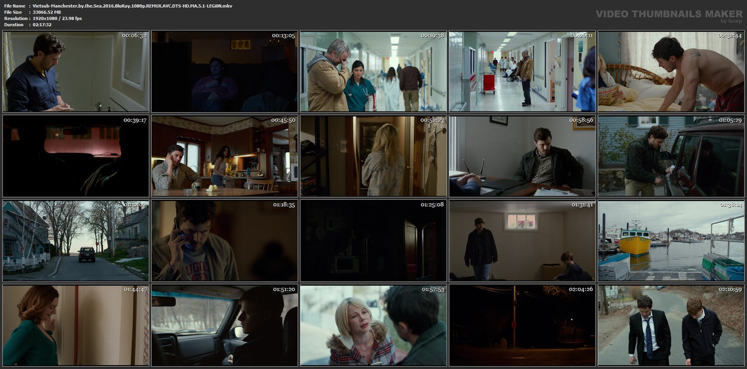Viewport: 747px width, 369px height.
Task: Click the night street thumbnail at 02:04:26
Action: coord(522,325)
